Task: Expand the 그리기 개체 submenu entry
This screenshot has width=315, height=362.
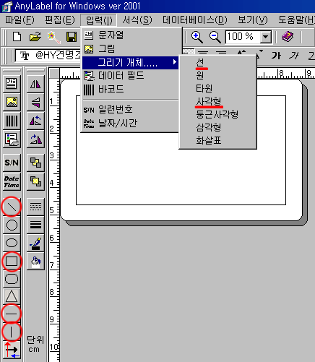Action: tap(130, 63)
